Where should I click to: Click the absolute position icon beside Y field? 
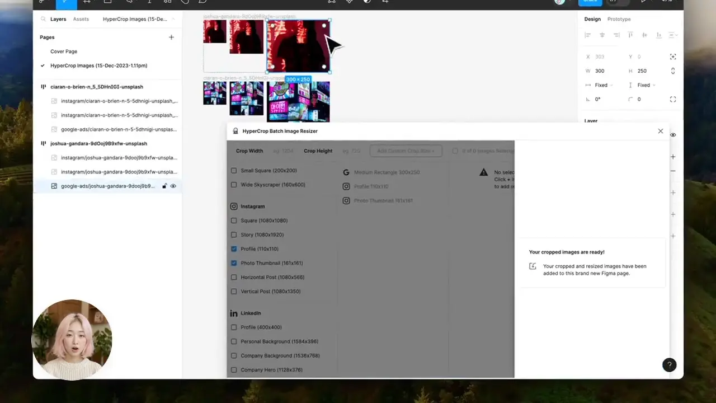coord(672,57)
